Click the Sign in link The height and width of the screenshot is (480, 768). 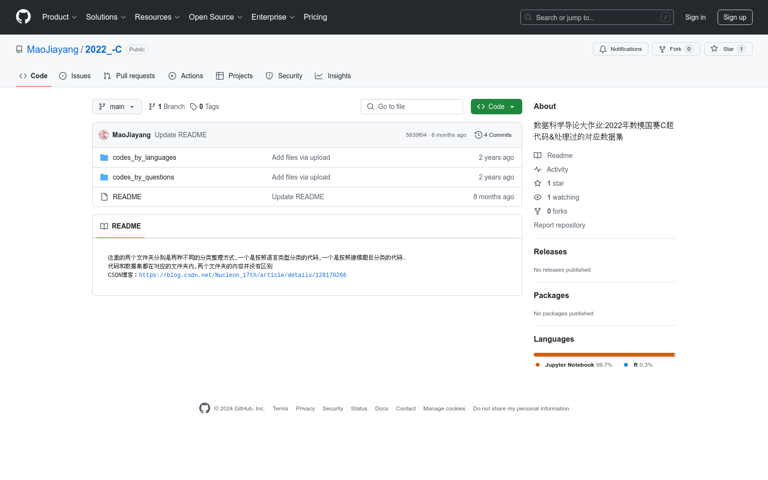click(696, 17)
